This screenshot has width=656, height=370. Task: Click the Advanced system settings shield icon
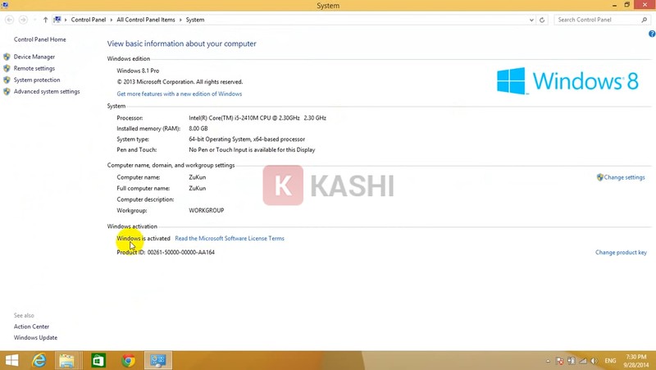coord(7,92)
